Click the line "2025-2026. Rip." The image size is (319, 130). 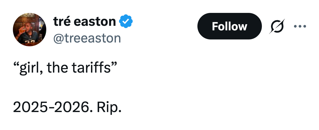click(67, 107)
